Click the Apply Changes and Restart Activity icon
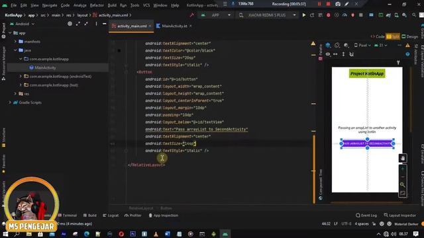This screenshot has height=238, width=424. click(x=312, y=15)
